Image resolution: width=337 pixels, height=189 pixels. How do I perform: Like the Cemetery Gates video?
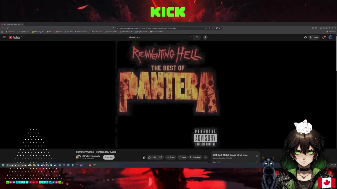pos(152,157)
